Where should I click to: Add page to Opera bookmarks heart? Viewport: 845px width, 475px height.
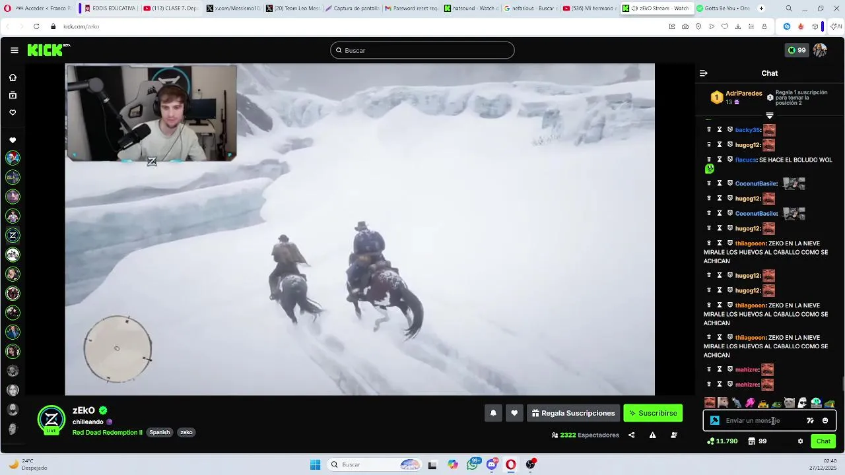click(x=725, y=26)
